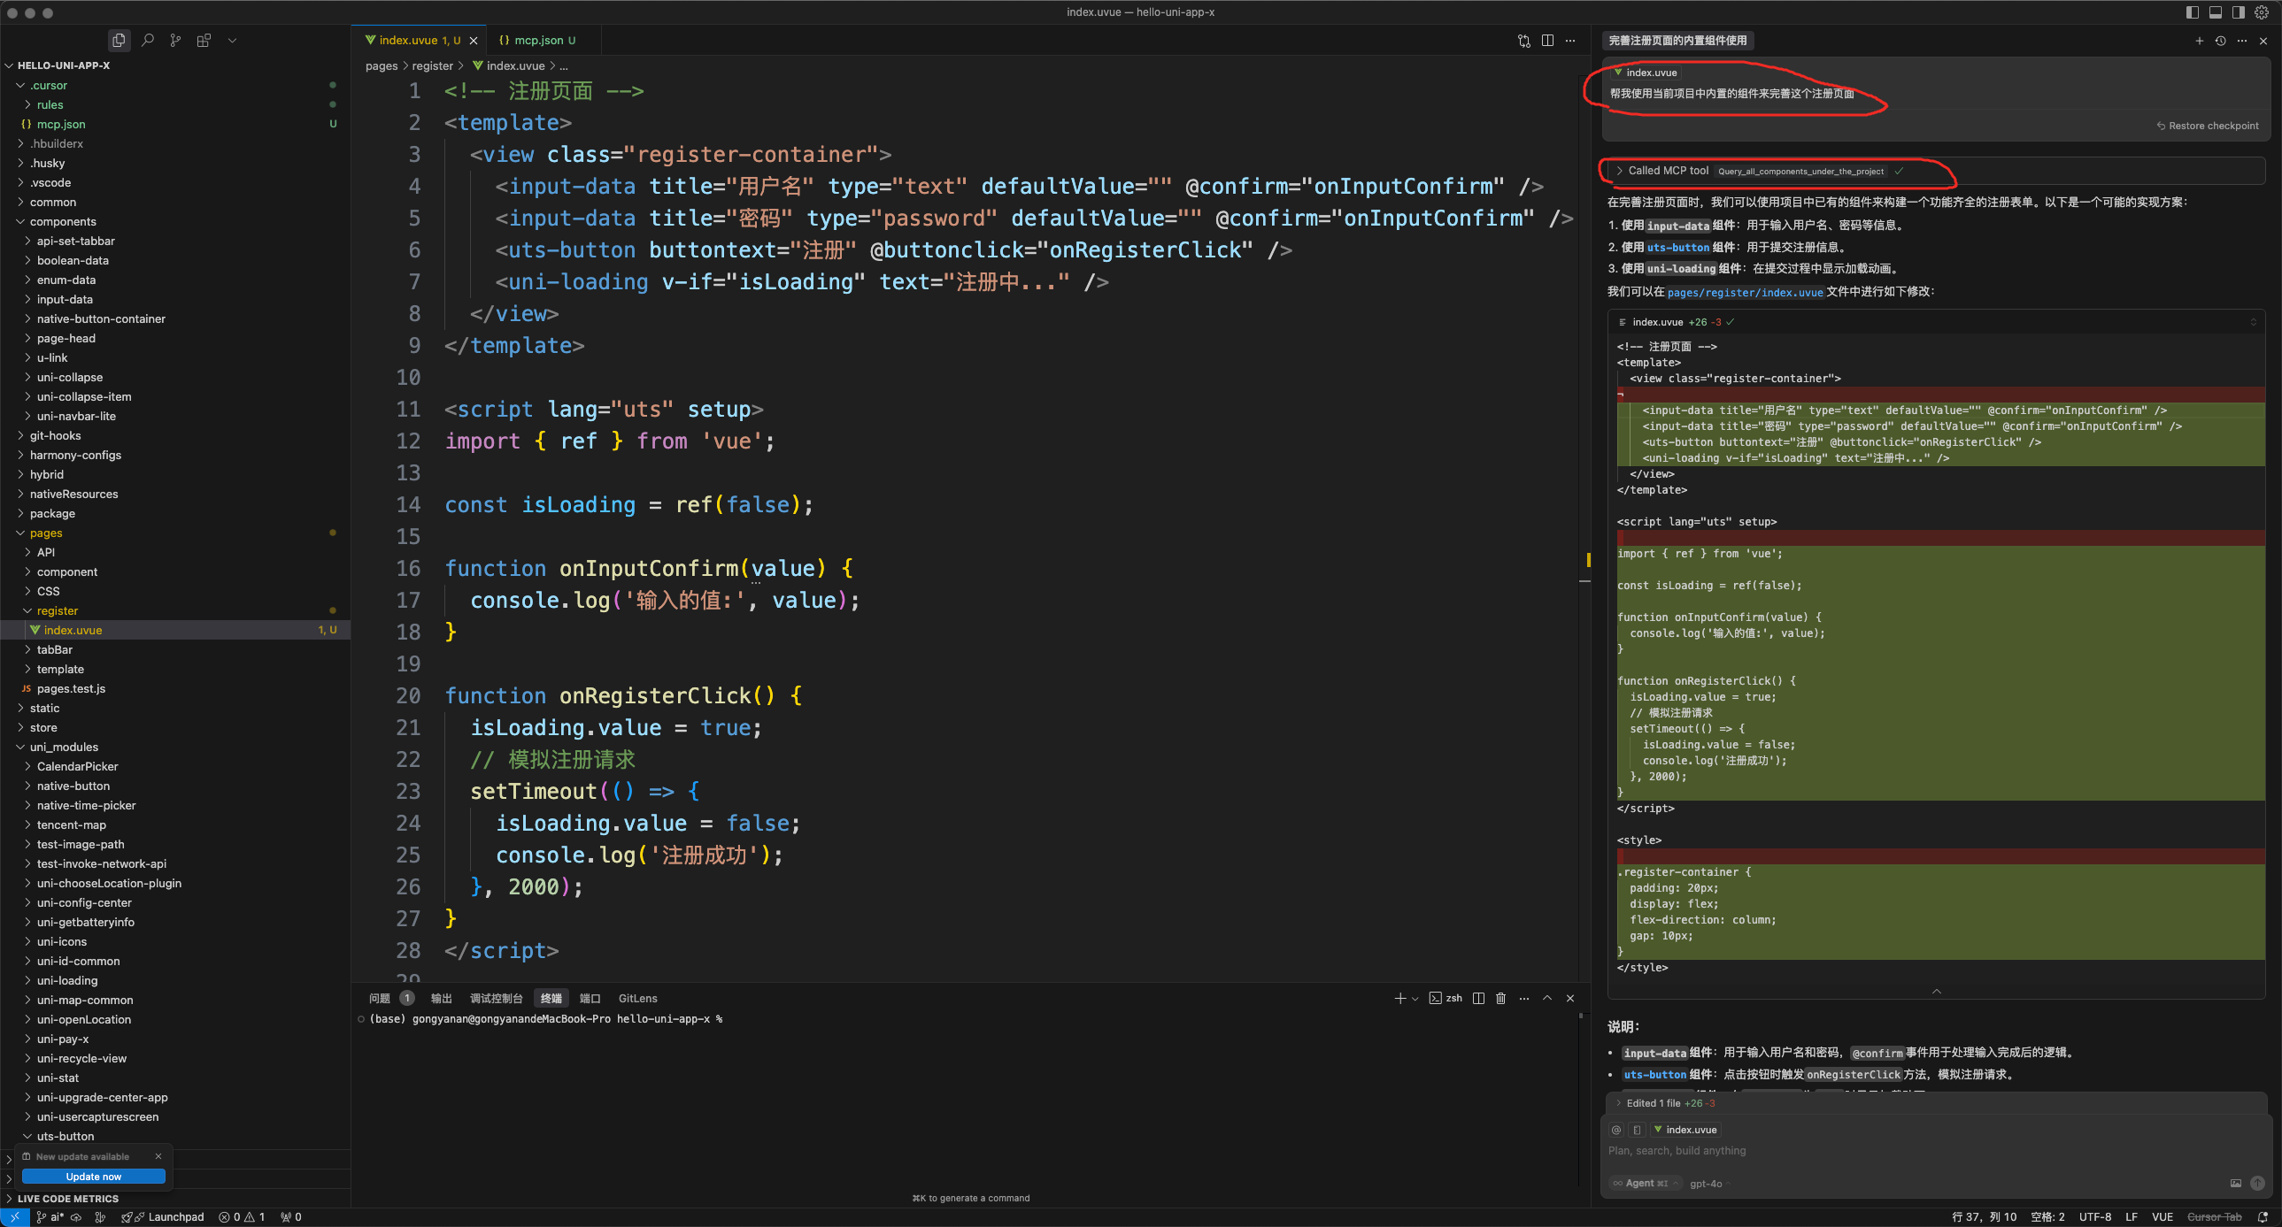This screenshot has height=1227, width=2282.
Task: Start a new chat with plus icon
Action: [x=2199, y=41]
